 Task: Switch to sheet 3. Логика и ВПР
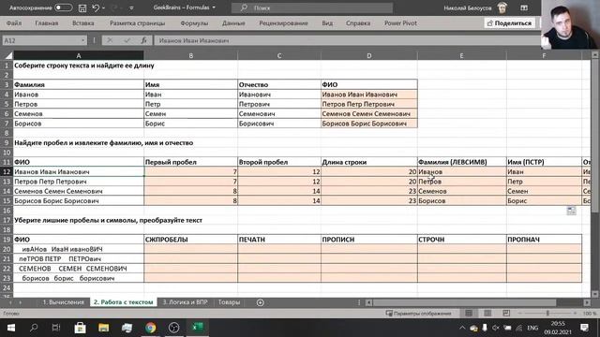coord(185,302)
